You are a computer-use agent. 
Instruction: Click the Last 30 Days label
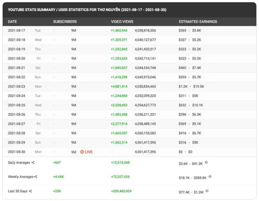tap(17, 191)
